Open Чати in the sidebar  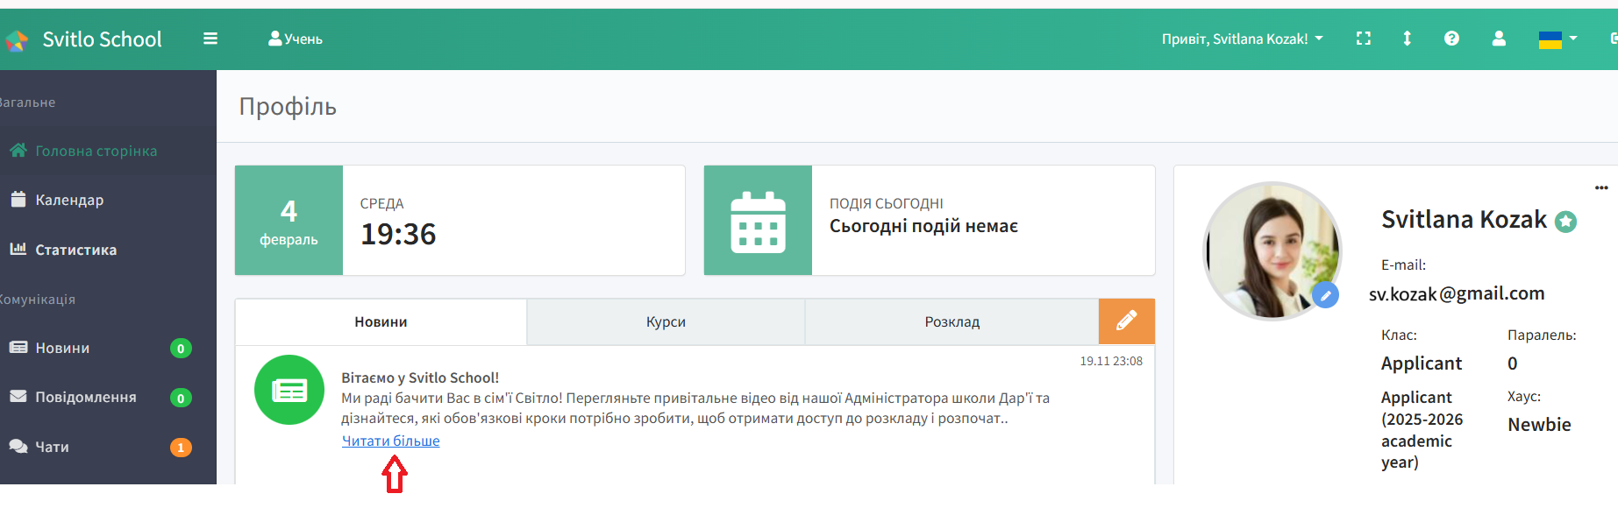(x=52, y=448)
